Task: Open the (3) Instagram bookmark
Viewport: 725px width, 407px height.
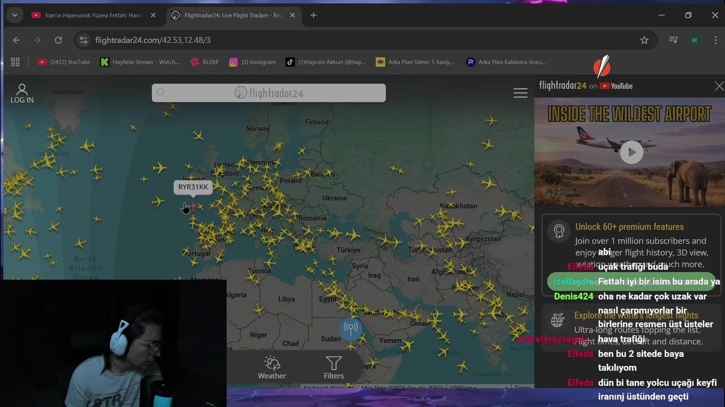Action: 252,62
